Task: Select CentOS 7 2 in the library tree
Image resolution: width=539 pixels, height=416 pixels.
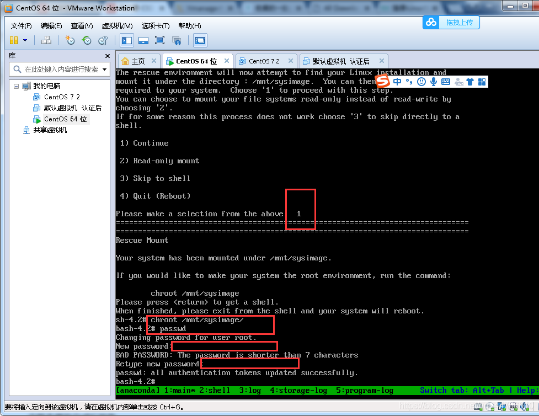Action: pos(62,97)
